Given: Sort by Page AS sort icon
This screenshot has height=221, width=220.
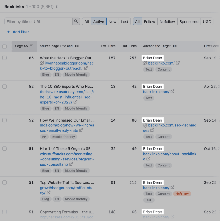Looking at the screenshot, I should click(31, 46).
